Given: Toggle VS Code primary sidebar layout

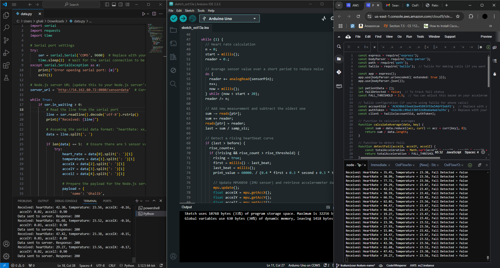Looking at the screenshot, I should (x=107, y=4).
